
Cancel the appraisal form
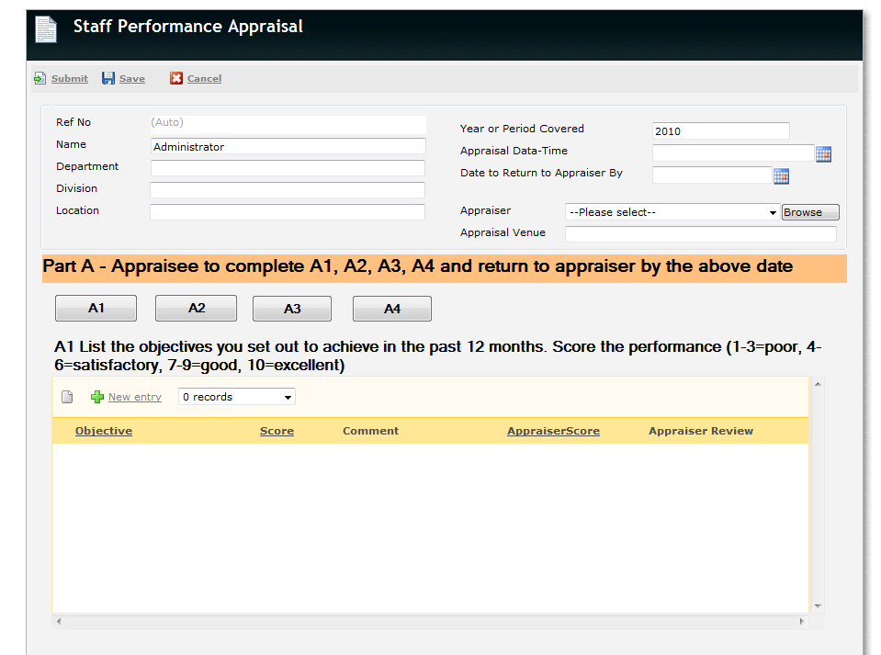204,79
